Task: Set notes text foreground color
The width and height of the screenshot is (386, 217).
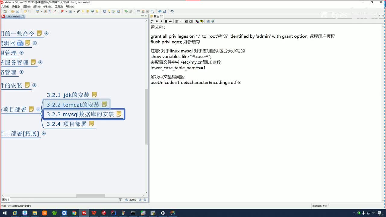Action: point(197,21)
